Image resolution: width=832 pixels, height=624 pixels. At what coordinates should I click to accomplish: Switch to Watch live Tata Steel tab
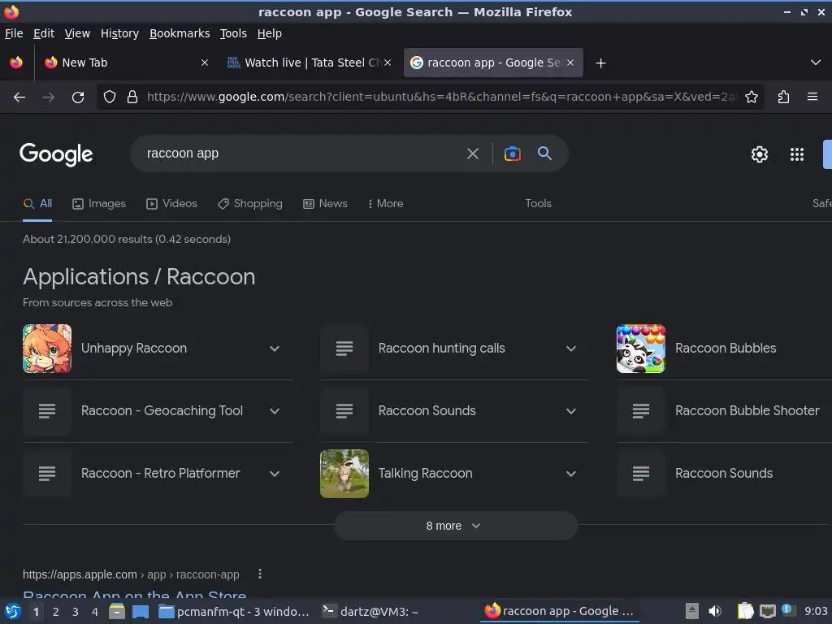[310, 63]
